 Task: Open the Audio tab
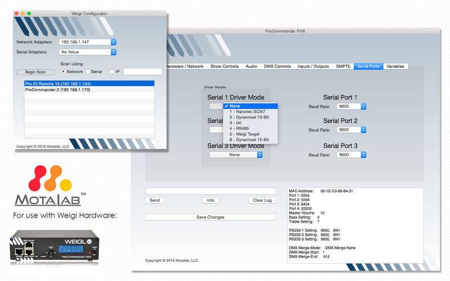[251, 66]
